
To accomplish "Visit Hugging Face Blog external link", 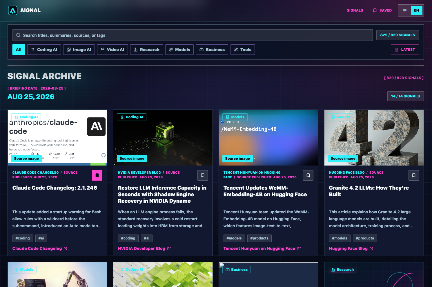I will click(x=351, y=248).
